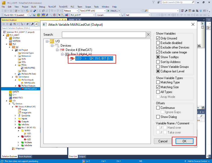Click the Cancel button
The width and height of the screenshot is (212, 163).
tap(163, 141)
